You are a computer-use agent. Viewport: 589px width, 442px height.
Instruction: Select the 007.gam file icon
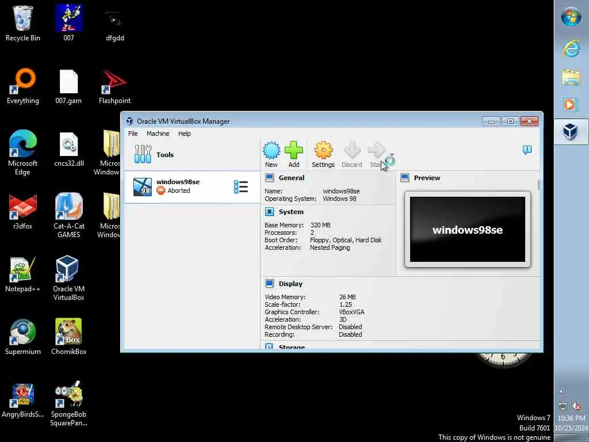pos(68,86)
